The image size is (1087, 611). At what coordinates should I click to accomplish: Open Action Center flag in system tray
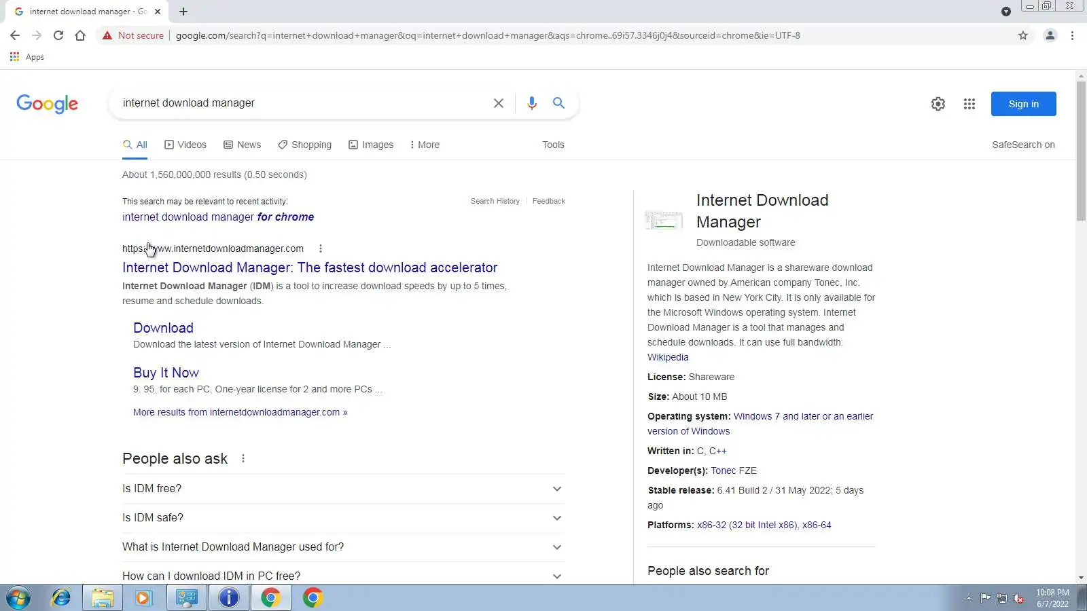coord(985,598)
